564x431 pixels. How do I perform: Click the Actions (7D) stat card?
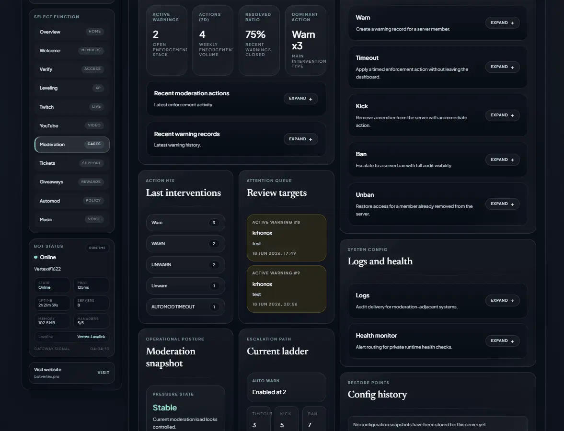coord(213,40)
